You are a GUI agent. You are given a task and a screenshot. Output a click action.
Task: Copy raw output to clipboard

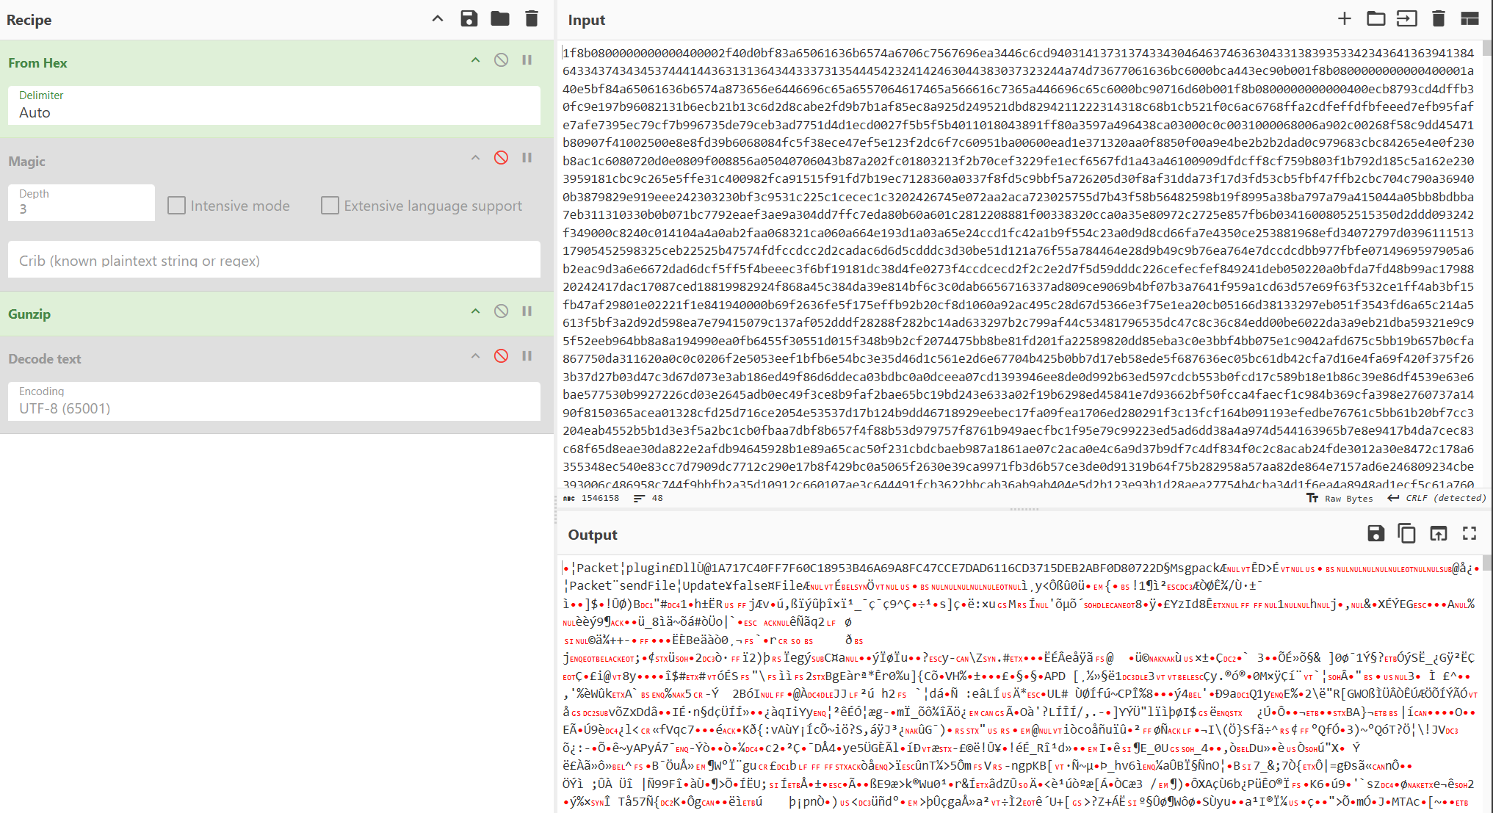(1406, 534)
